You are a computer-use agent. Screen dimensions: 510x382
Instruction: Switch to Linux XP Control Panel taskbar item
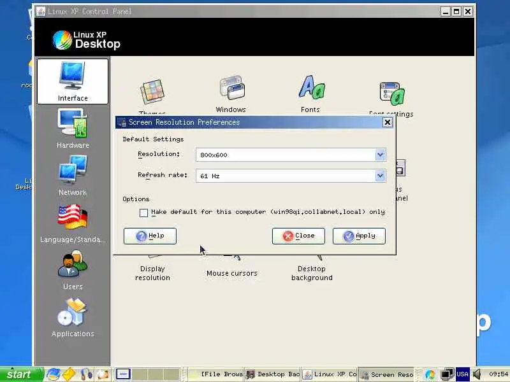(330, 374)
